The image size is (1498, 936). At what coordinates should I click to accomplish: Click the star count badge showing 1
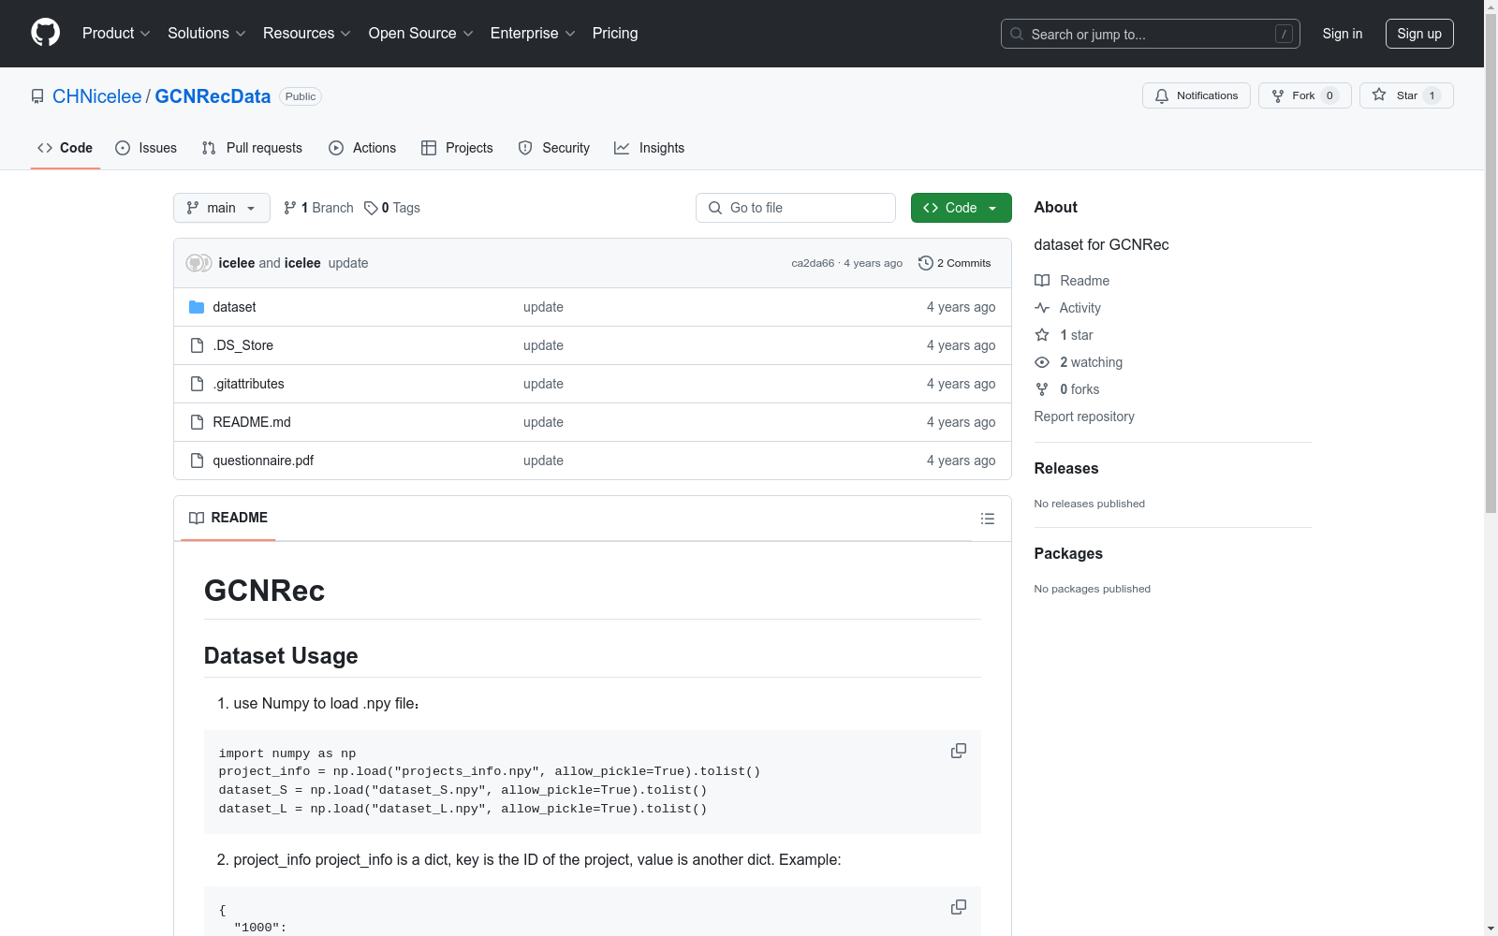(1432, 95)
